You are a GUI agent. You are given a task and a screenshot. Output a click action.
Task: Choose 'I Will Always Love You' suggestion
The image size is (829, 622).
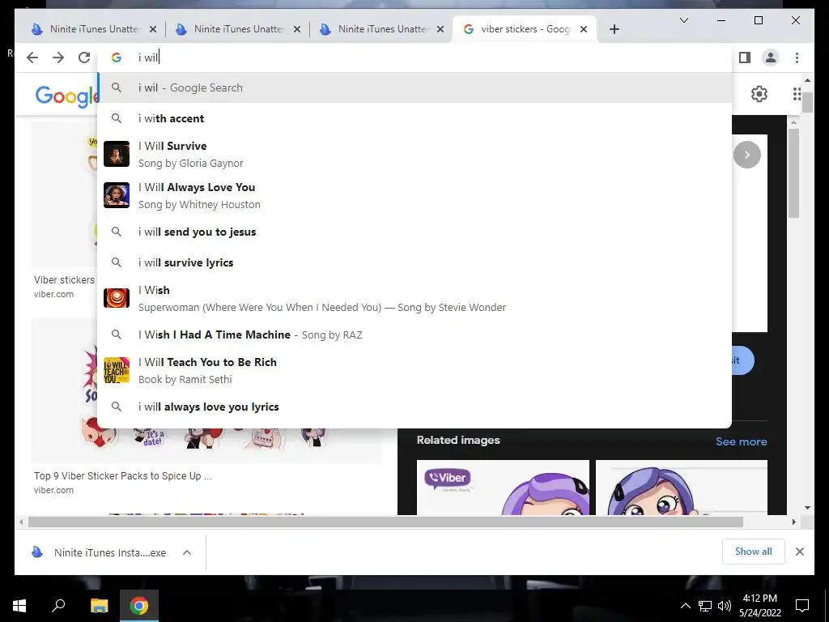coord(414,195)
